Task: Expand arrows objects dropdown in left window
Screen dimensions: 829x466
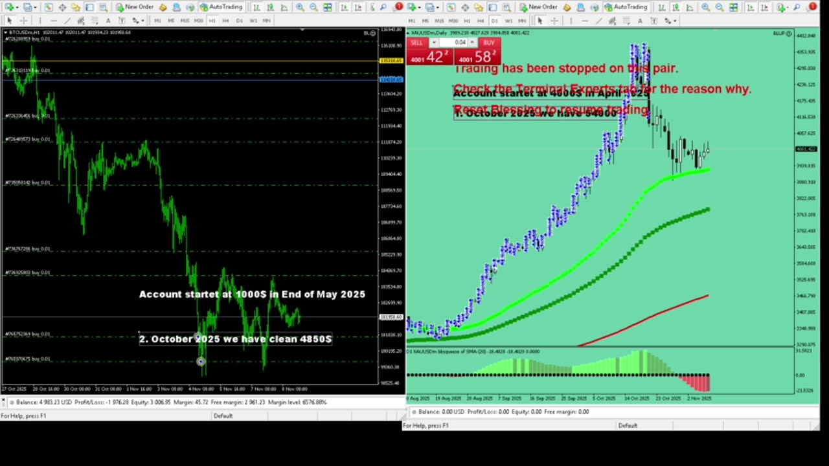Action: 142,21
